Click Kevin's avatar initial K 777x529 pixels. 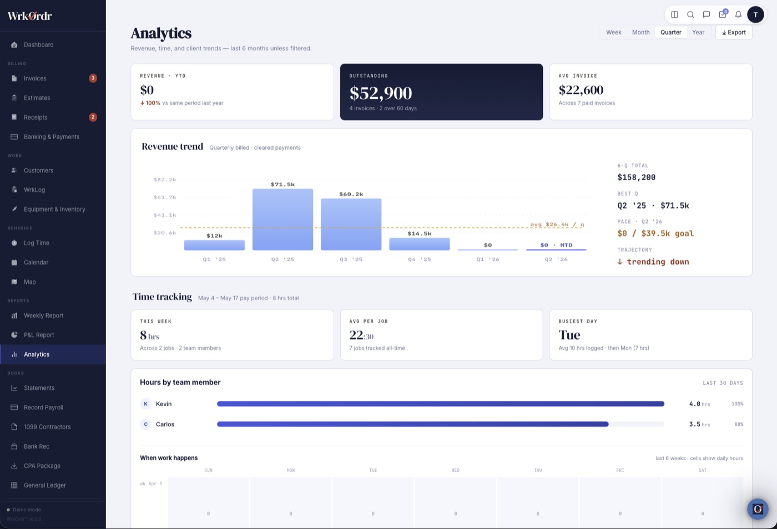(x=145, y=404)
